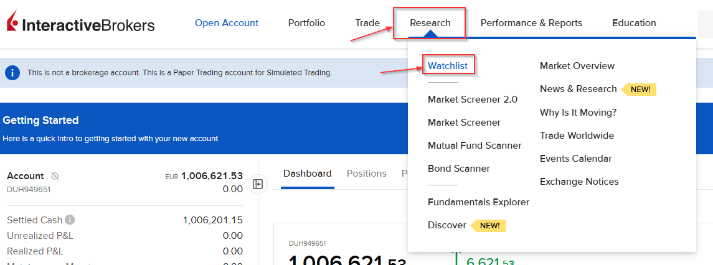Open Why Is It Moving?
The width and height of the screenshot is (713, 265).
(x=578, y=112)
